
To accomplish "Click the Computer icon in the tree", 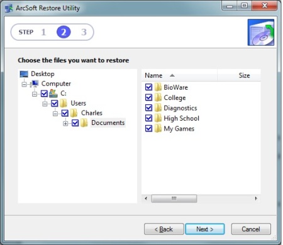I will [x=35, y=84].
